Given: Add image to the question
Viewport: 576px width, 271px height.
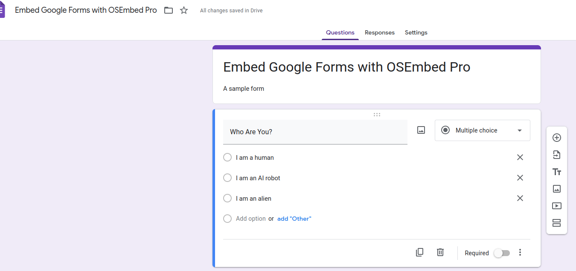Looking at the screenshot, I should [421, 130].
